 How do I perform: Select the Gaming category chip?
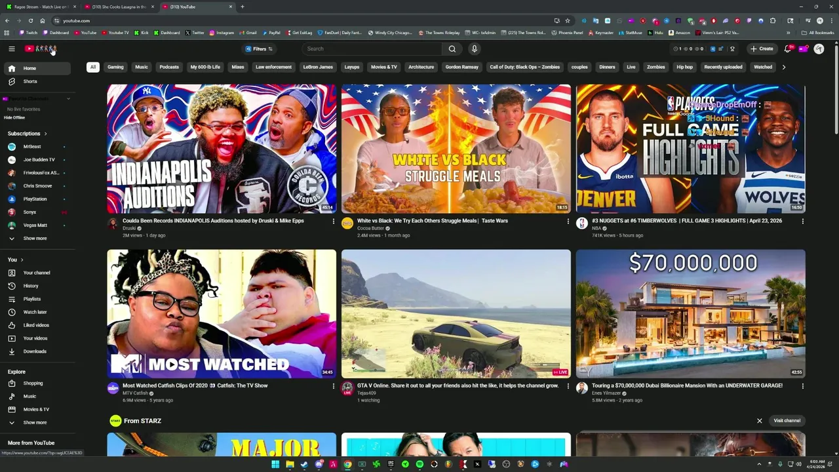click(x=115, y=67)
